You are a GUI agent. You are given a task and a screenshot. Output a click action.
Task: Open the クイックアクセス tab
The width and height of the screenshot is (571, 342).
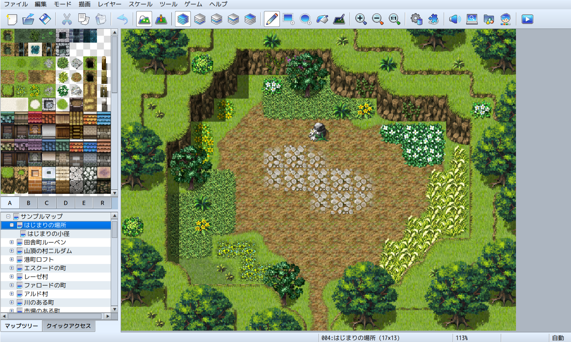[x=68, y=326]
